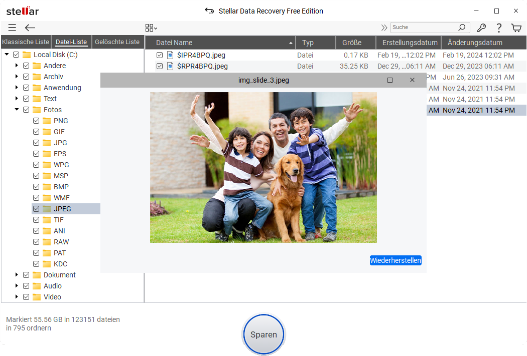The image size is (527, 356).
Task: Switch to the Gelöschte Liste tab
Action: tap(117, 42)
